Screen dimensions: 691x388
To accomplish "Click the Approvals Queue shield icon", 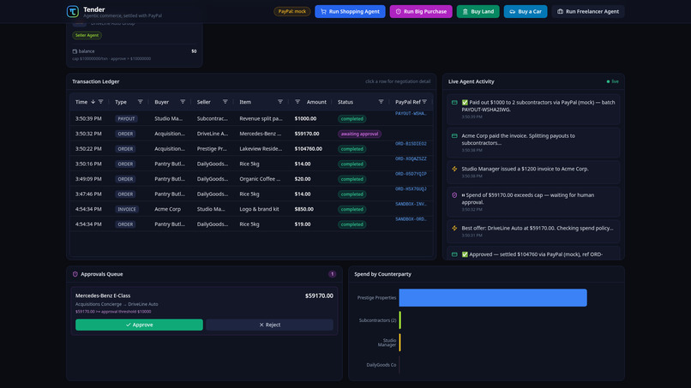I will tap(75, 274).
